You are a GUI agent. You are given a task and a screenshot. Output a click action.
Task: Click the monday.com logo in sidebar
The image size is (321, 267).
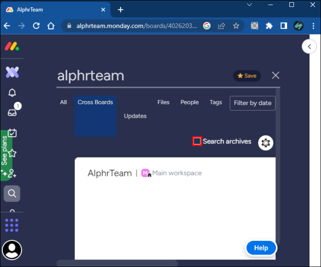(x=12, y=46)
